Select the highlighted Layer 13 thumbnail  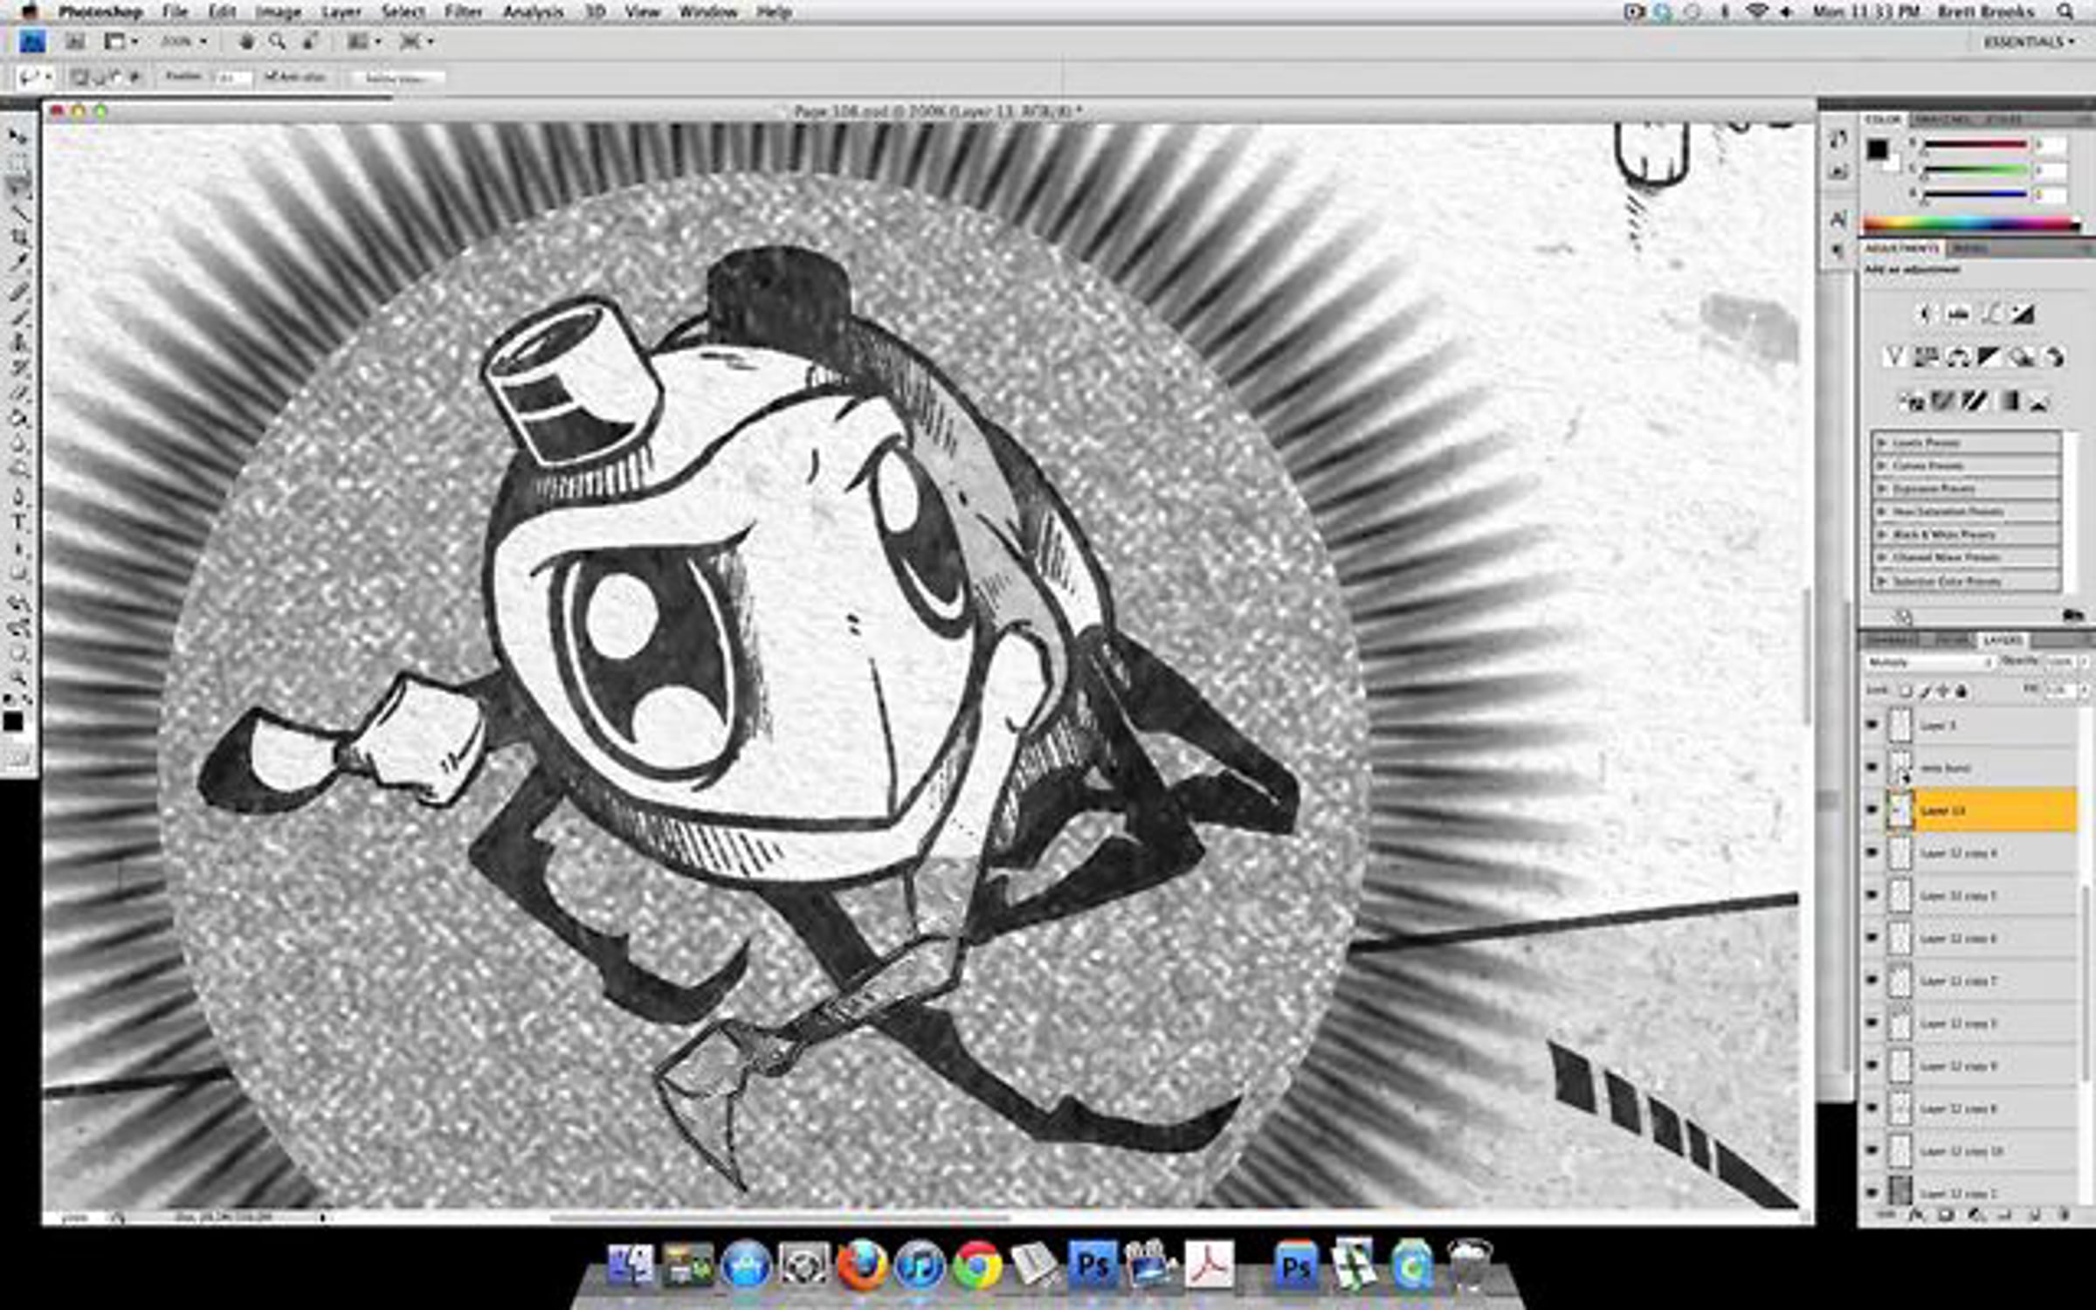pos(1900,810)
